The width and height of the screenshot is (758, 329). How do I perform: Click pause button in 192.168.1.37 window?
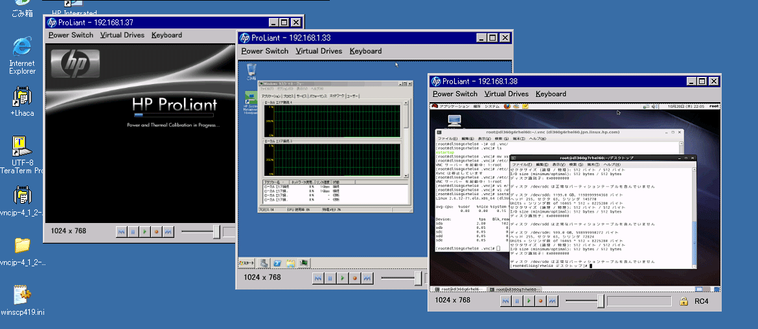click(x=133, y=232)
